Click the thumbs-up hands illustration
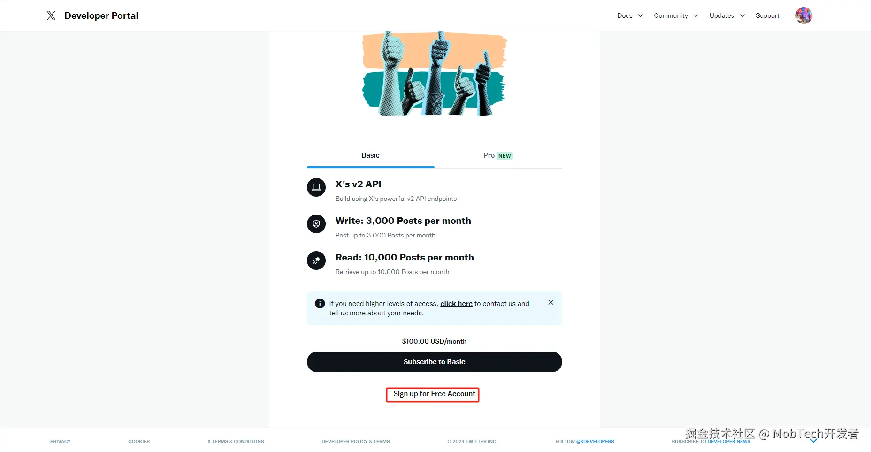This screenshot has height=452, width=871. click(434, 74)
